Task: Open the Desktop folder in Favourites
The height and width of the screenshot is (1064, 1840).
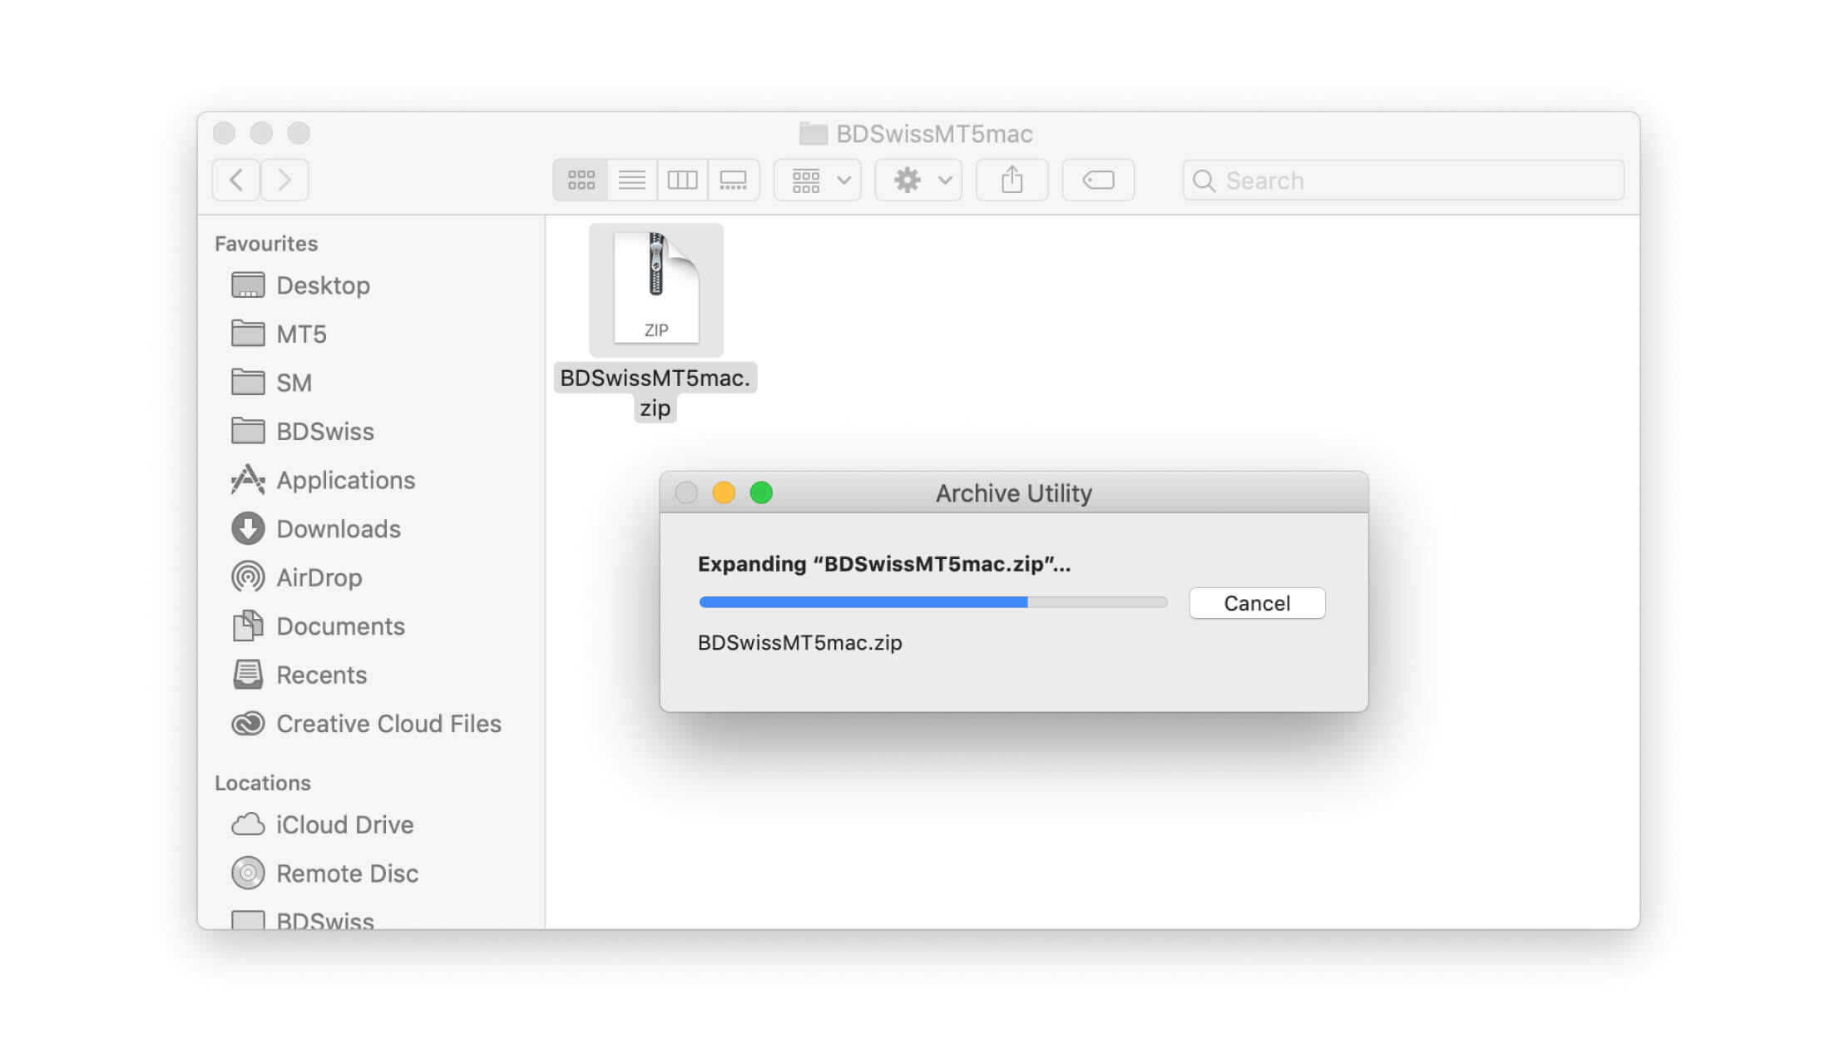Action: click(x=323, y=285)
